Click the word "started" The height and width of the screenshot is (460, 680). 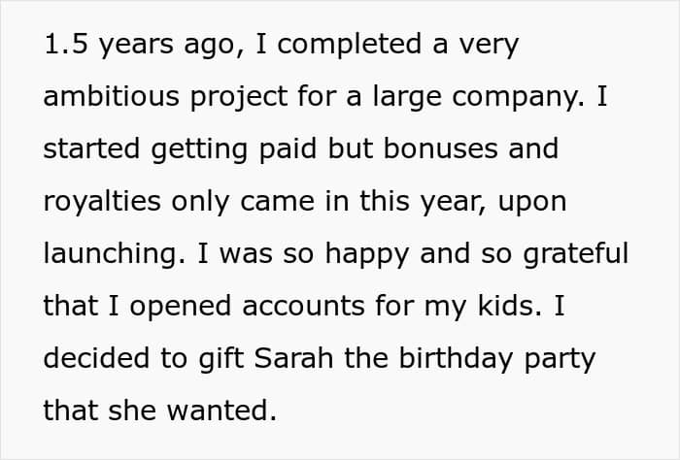coord(85,150)
